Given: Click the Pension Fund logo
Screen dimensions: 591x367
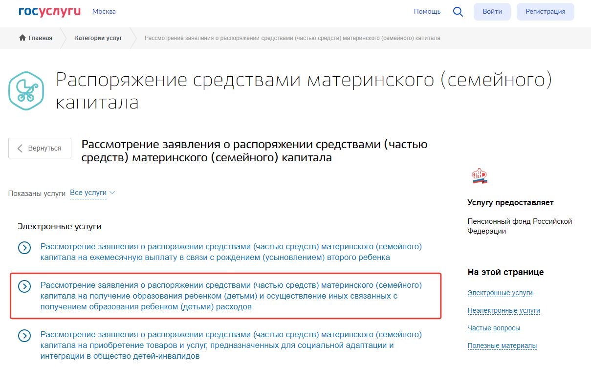Looking at the screenshot, I should [x=479, y=176].
